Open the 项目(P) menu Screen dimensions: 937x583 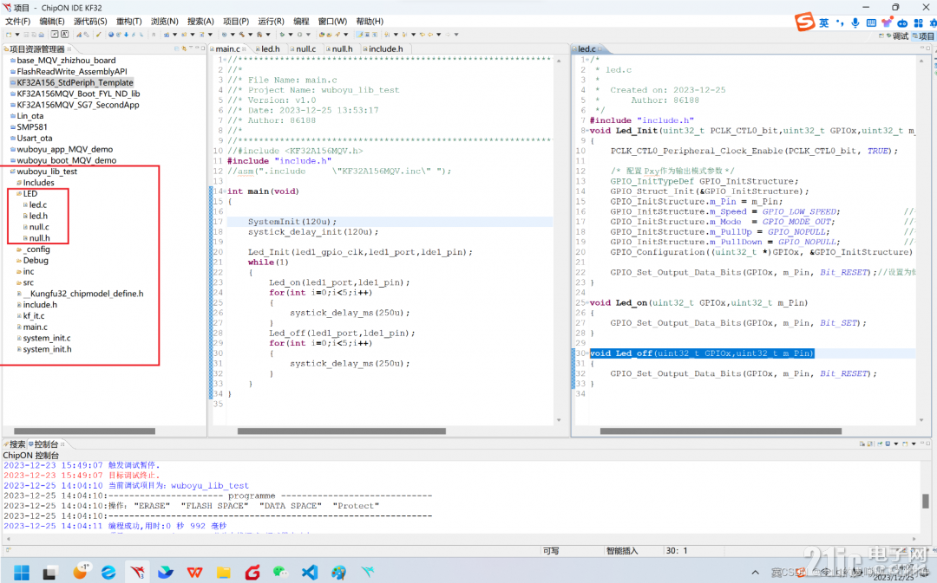[x=235, y=21]
